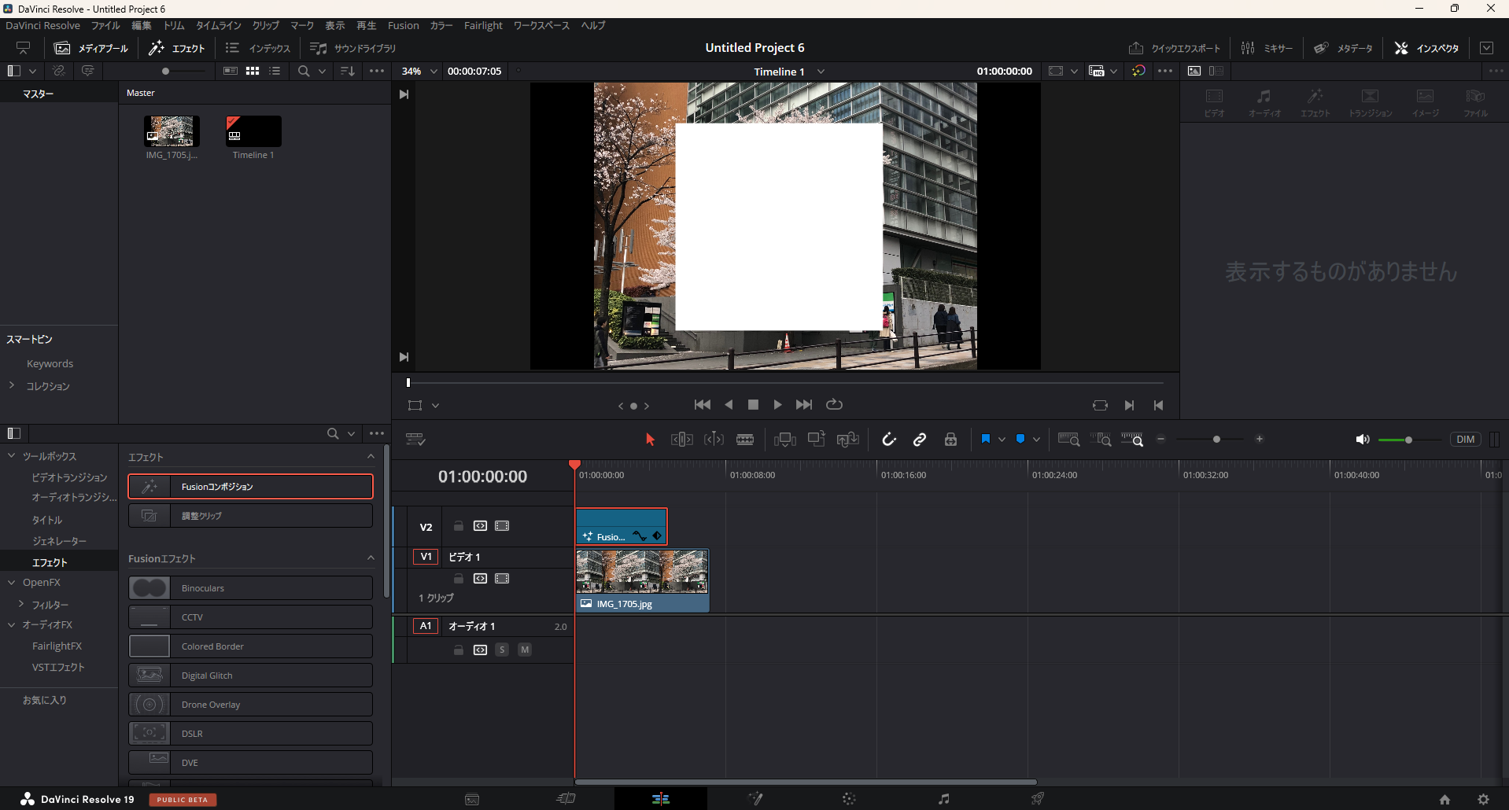Click the blade edit mode icon
1509x810 pixels.
pyautogui.click(x=745, y=440)
